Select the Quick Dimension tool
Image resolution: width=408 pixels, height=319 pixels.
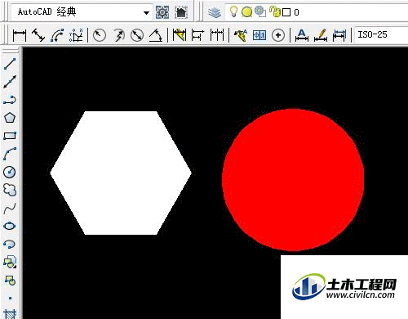pos(180,35)
